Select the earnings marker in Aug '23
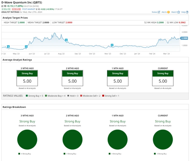190x161 pixels. [66, 40]
